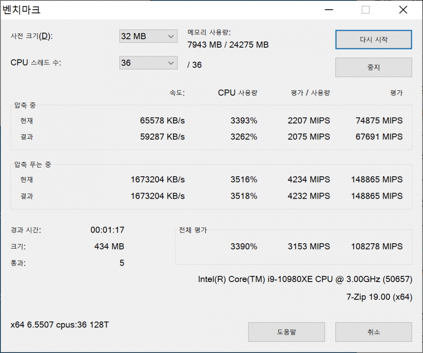Minimize the benchmark window
The height and width of the screenshot is (353, 423).
pos(328,10)
